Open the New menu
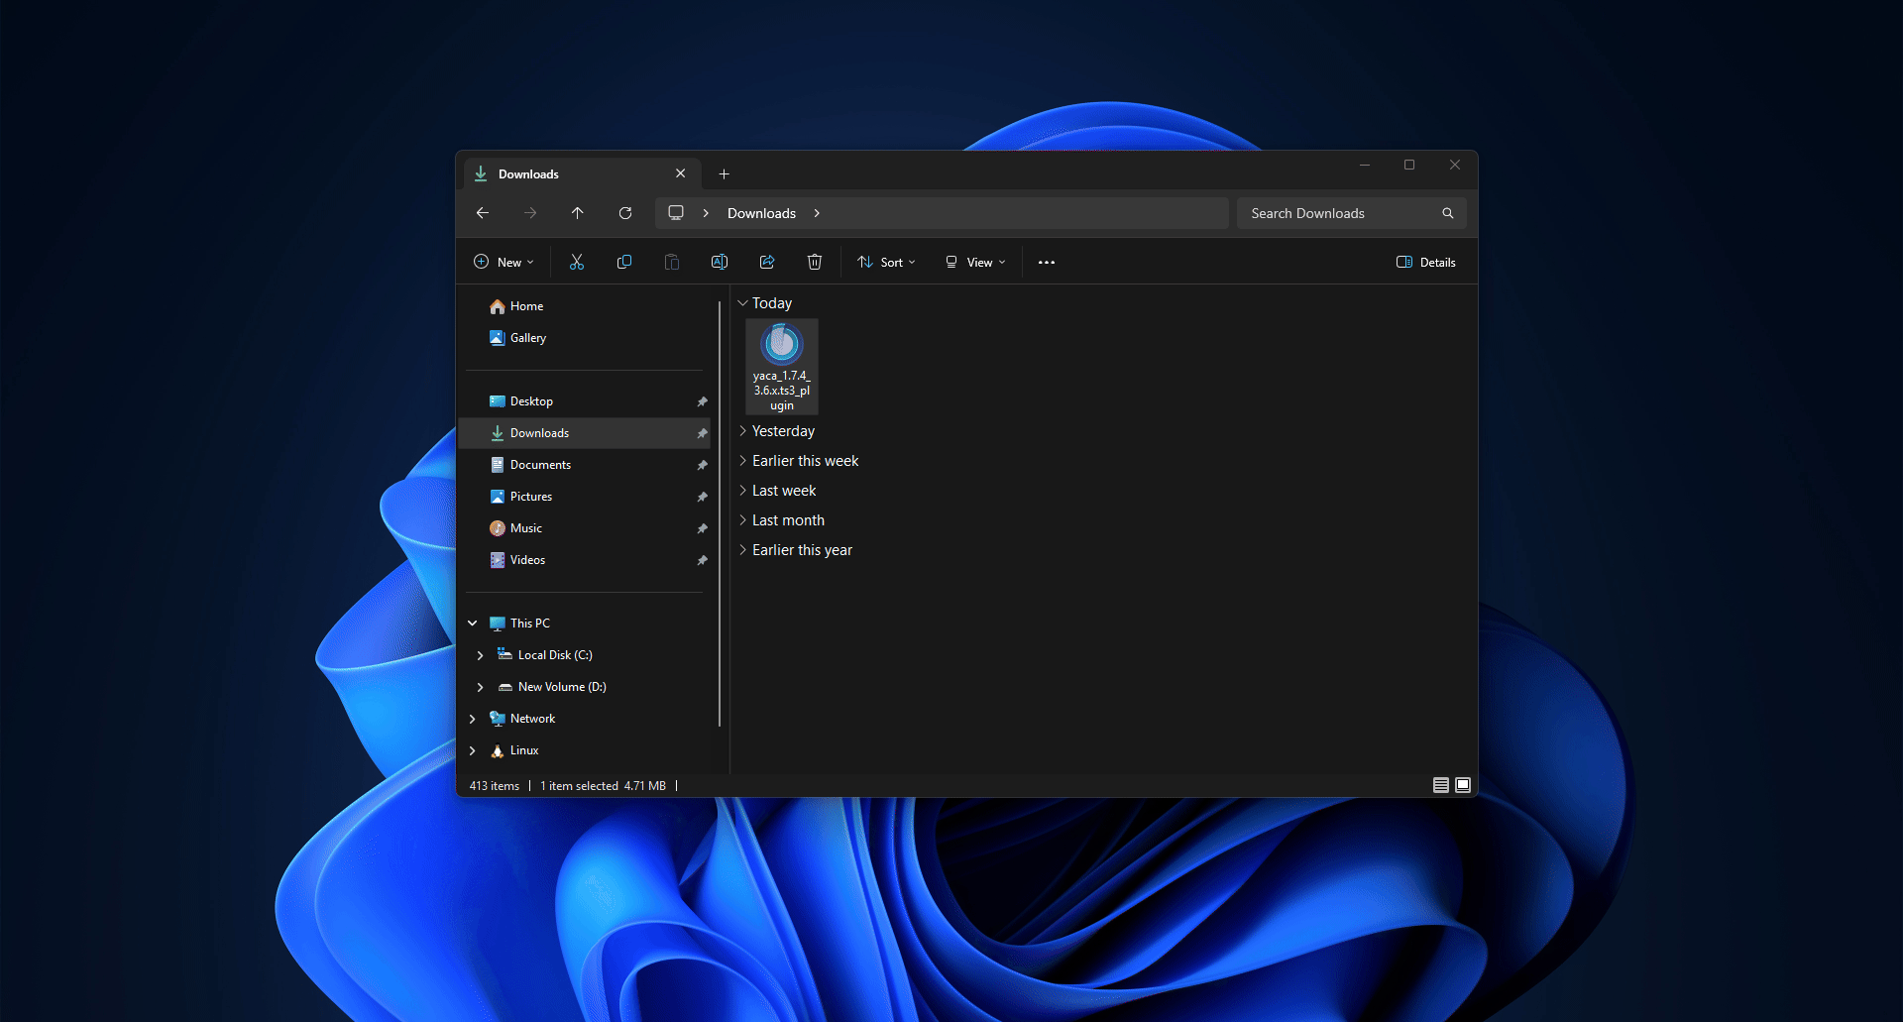Image resolution: width=1903 pixels, height=1022 pixels. (x=504, y=261)
